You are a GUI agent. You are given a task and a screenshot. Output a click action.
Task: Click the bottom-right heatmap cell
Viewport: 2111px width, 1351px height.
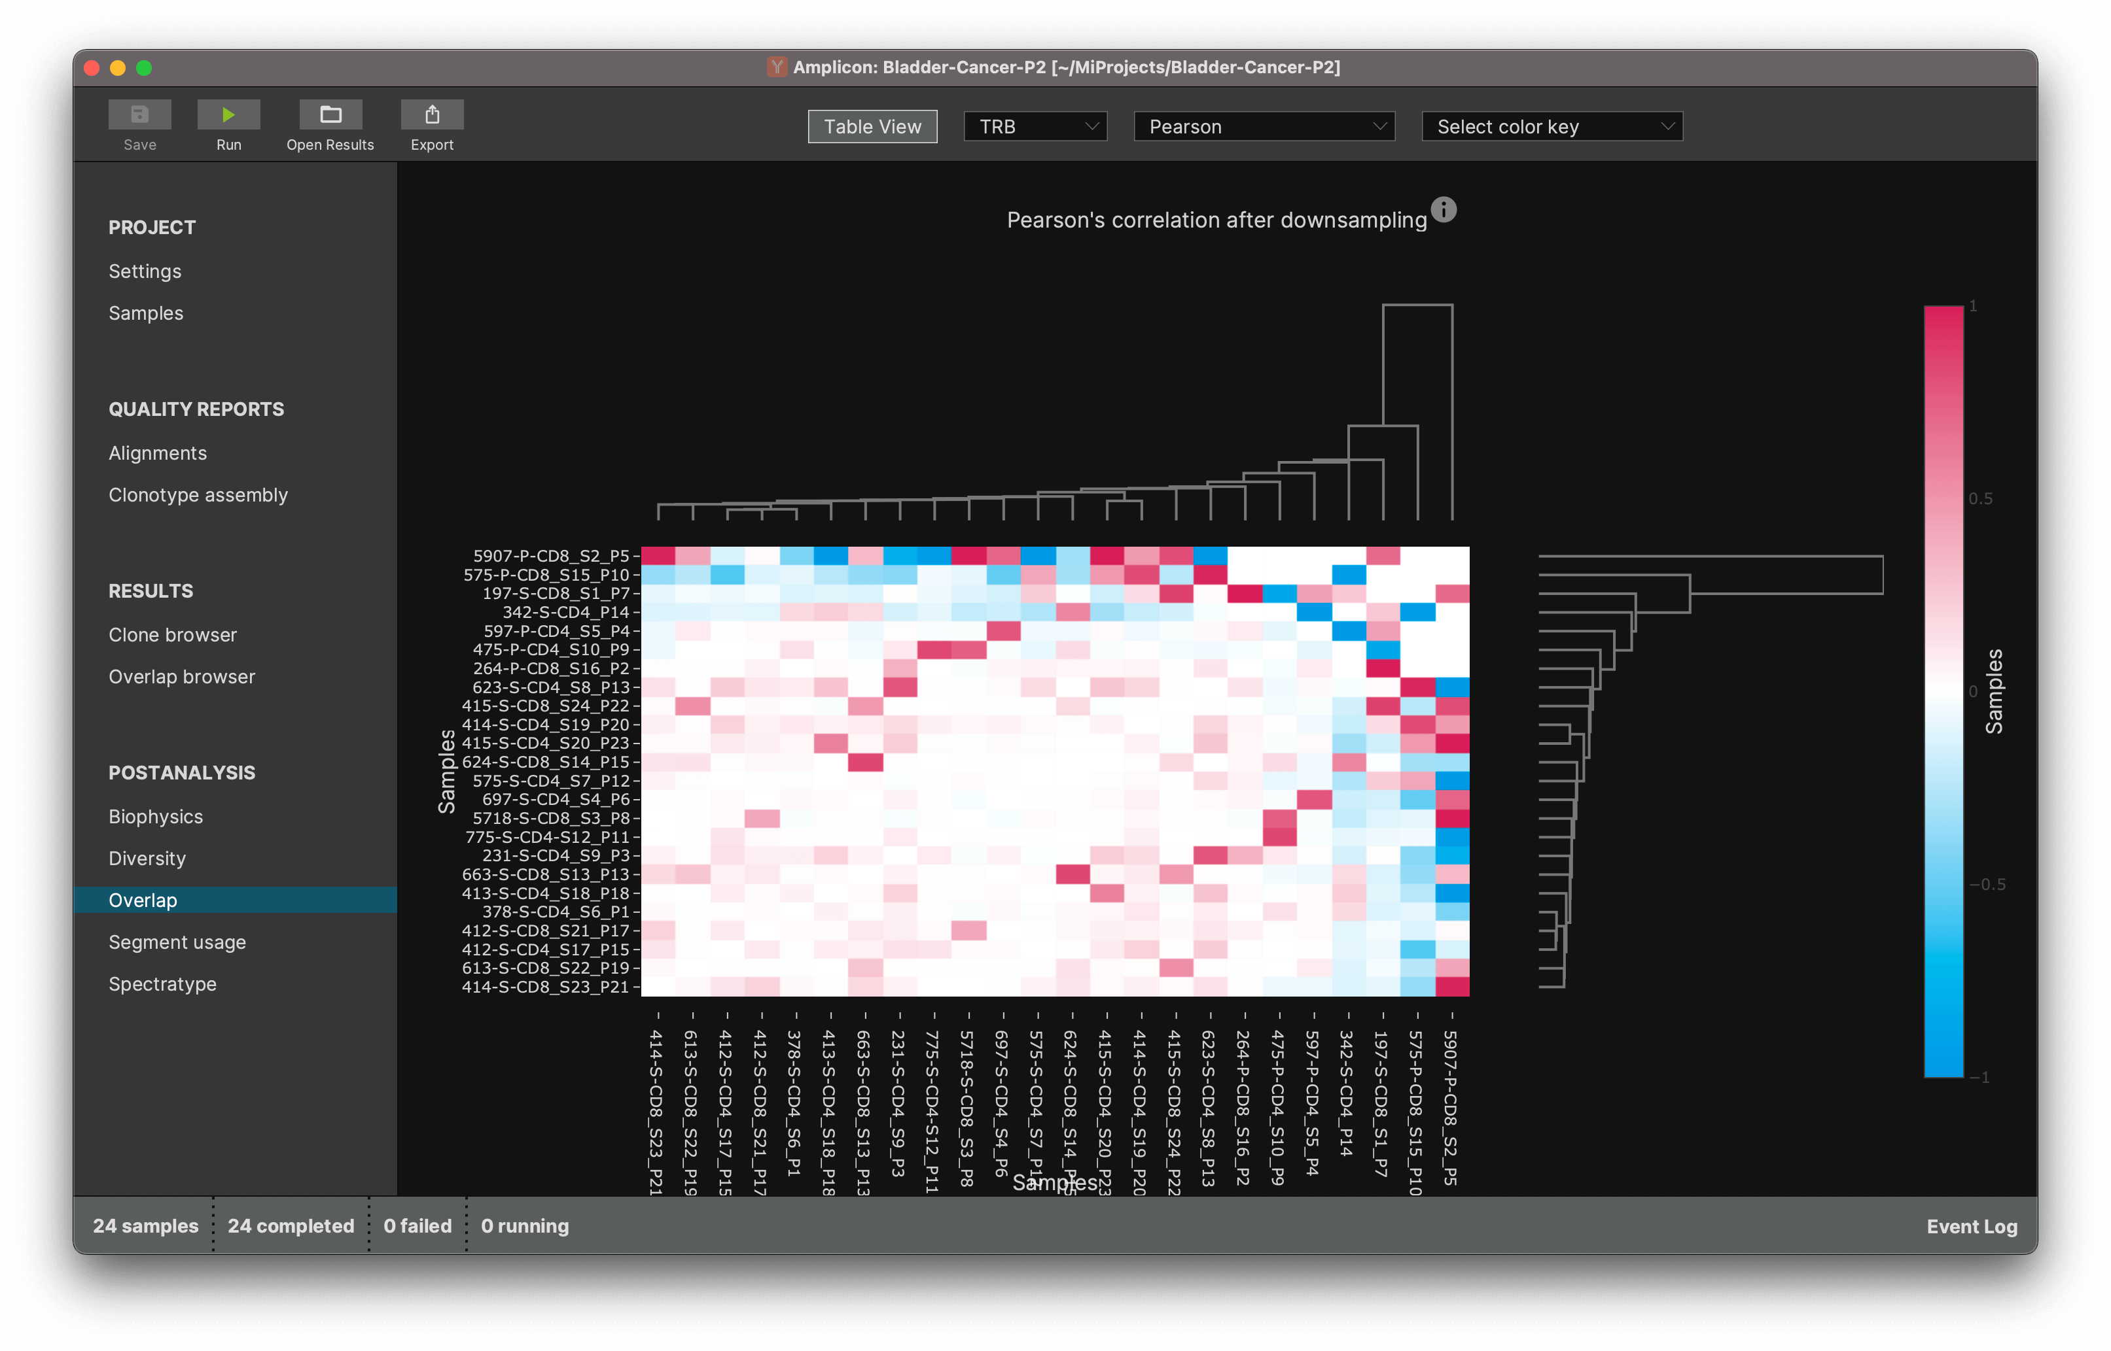tap(1453, 987)
